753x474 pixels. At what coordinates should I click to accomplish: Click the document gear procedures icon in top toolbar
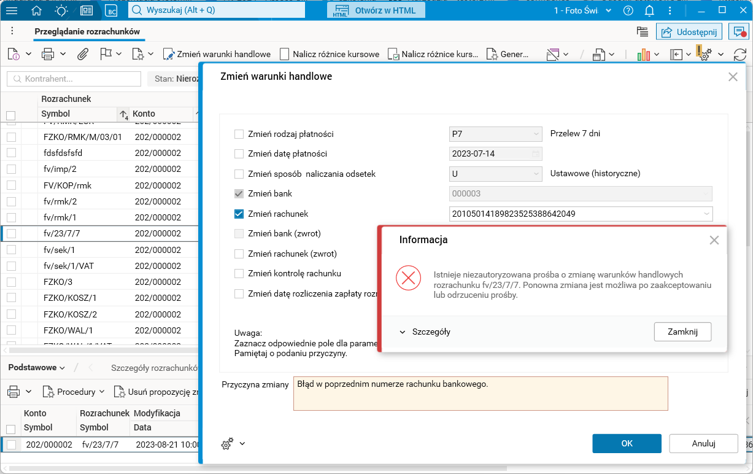(138, 54)
